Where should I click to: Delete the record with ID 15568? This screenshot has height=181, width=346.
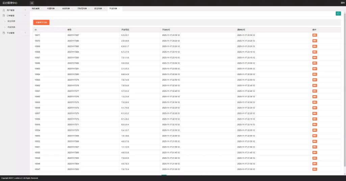pos(315,52)
